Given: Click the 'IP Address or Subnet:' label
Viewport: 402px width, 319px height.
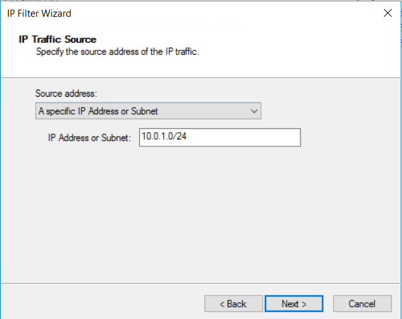Looking at the screenshot, I should [90, 138].
